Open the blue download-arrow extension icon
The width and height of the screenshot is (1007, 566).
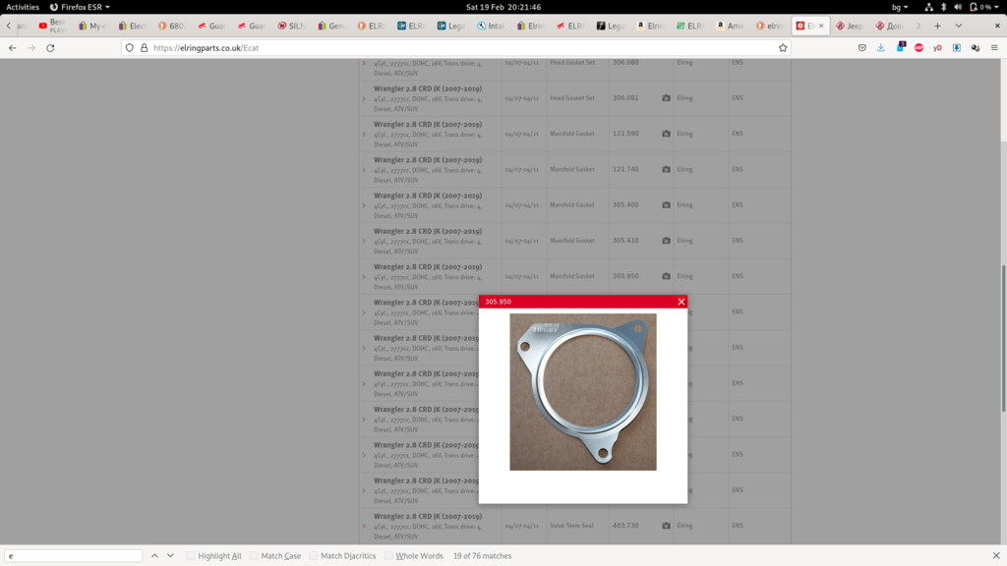pos(957,48)
